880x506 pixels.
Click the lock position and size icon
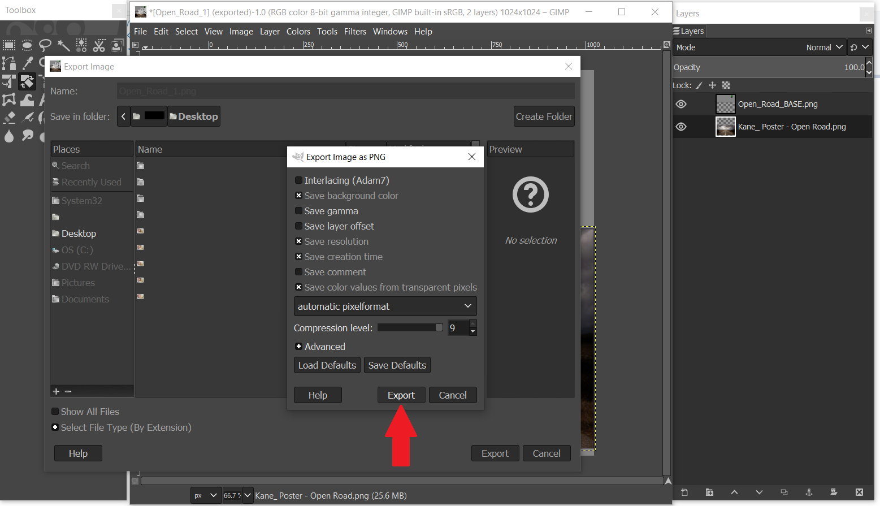tap(712, 85)
